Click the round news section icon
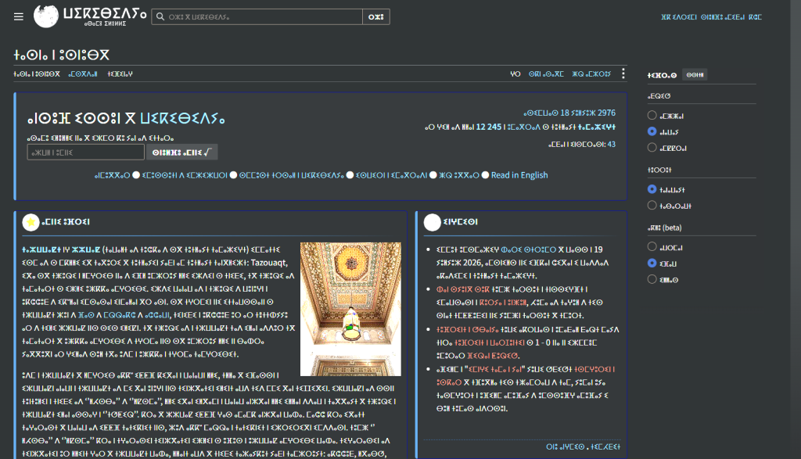 432,222
